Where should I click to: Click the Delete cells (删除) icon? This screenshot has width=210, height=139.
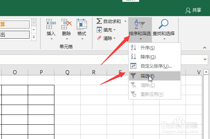click(66, 24)
